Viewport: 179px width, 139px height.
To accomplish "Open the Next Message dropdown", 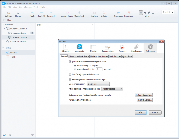I will click(x=112, y=89).
